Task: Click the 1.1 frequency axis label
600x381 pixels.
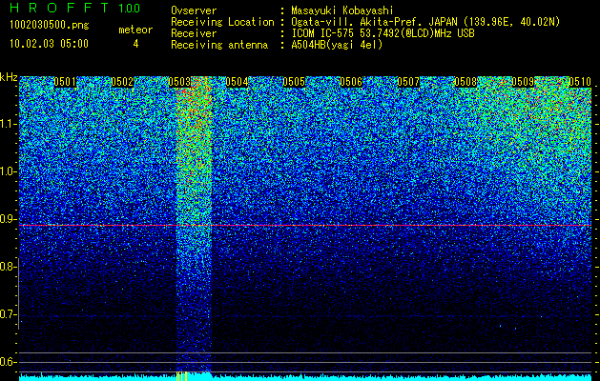Action: (x=8, y=124)
